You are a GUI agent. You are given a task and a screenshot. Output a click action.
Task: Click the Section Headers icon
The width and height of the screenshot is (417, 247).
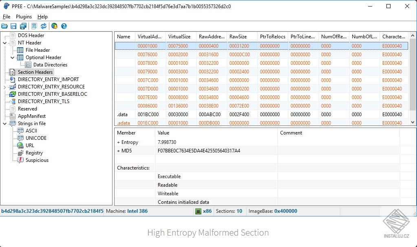pos(13,72)
